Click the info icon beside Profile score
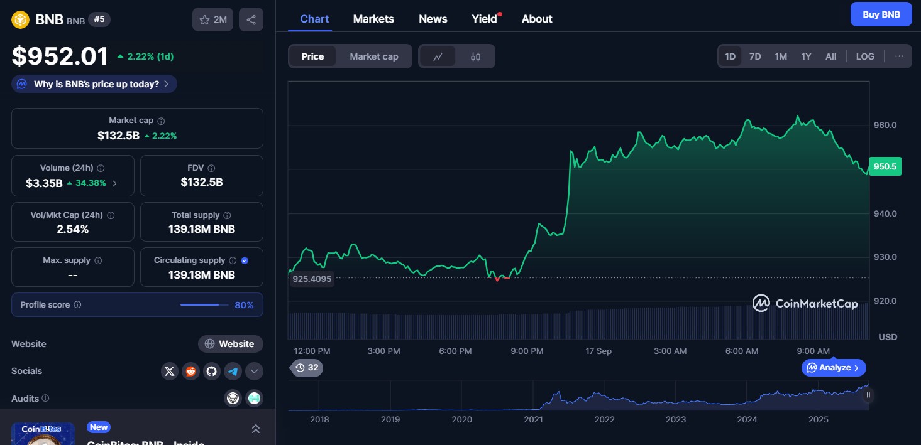This screenshot has height=445, width=921. pyautogui.click(x=77, y=305)
